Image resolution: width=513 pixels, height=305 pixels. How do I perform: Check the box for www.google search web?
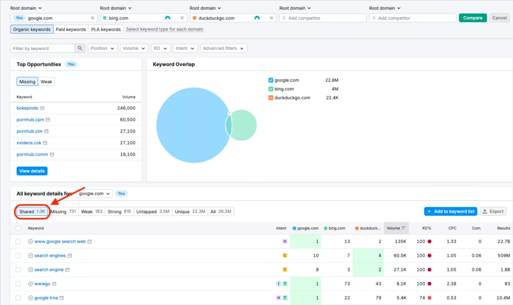coord(18,241)
